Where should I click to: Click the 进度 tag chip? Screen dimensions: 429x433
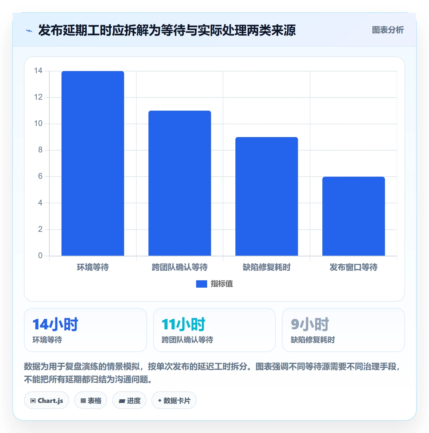(129, 400)
